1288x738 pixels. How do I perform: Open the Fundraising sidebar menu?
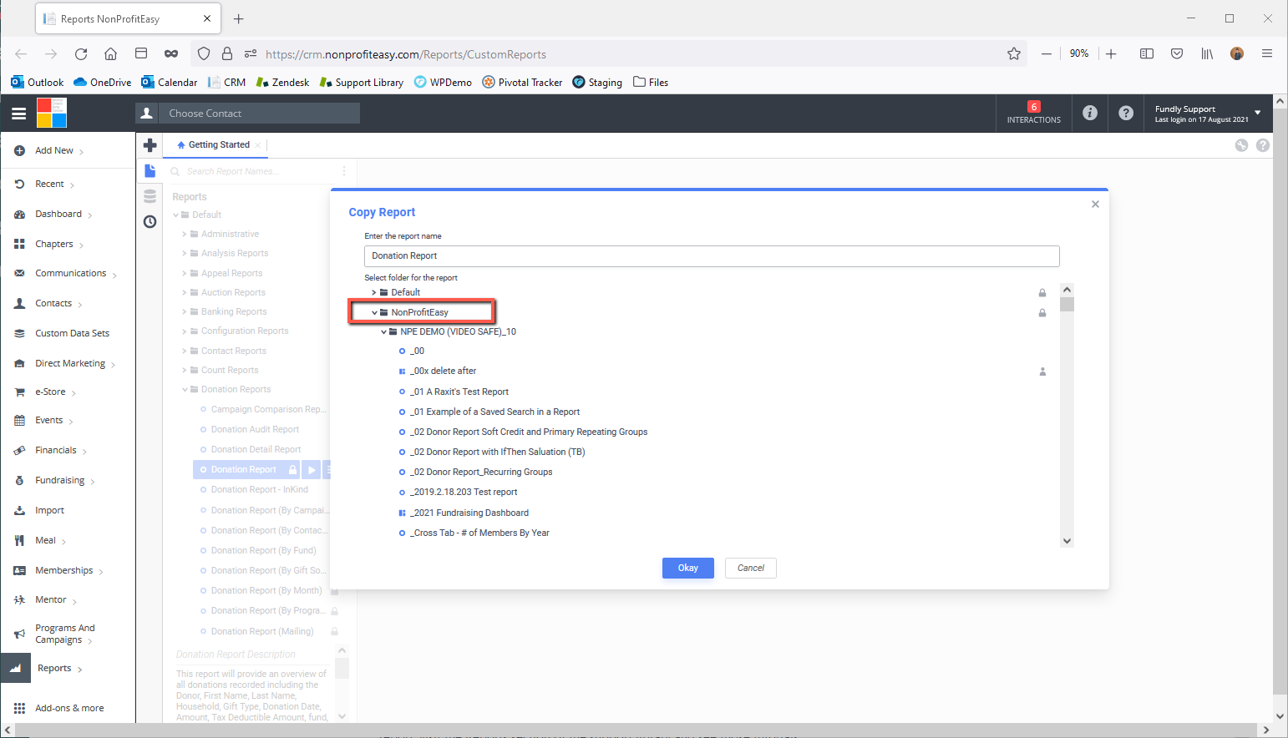59,481
